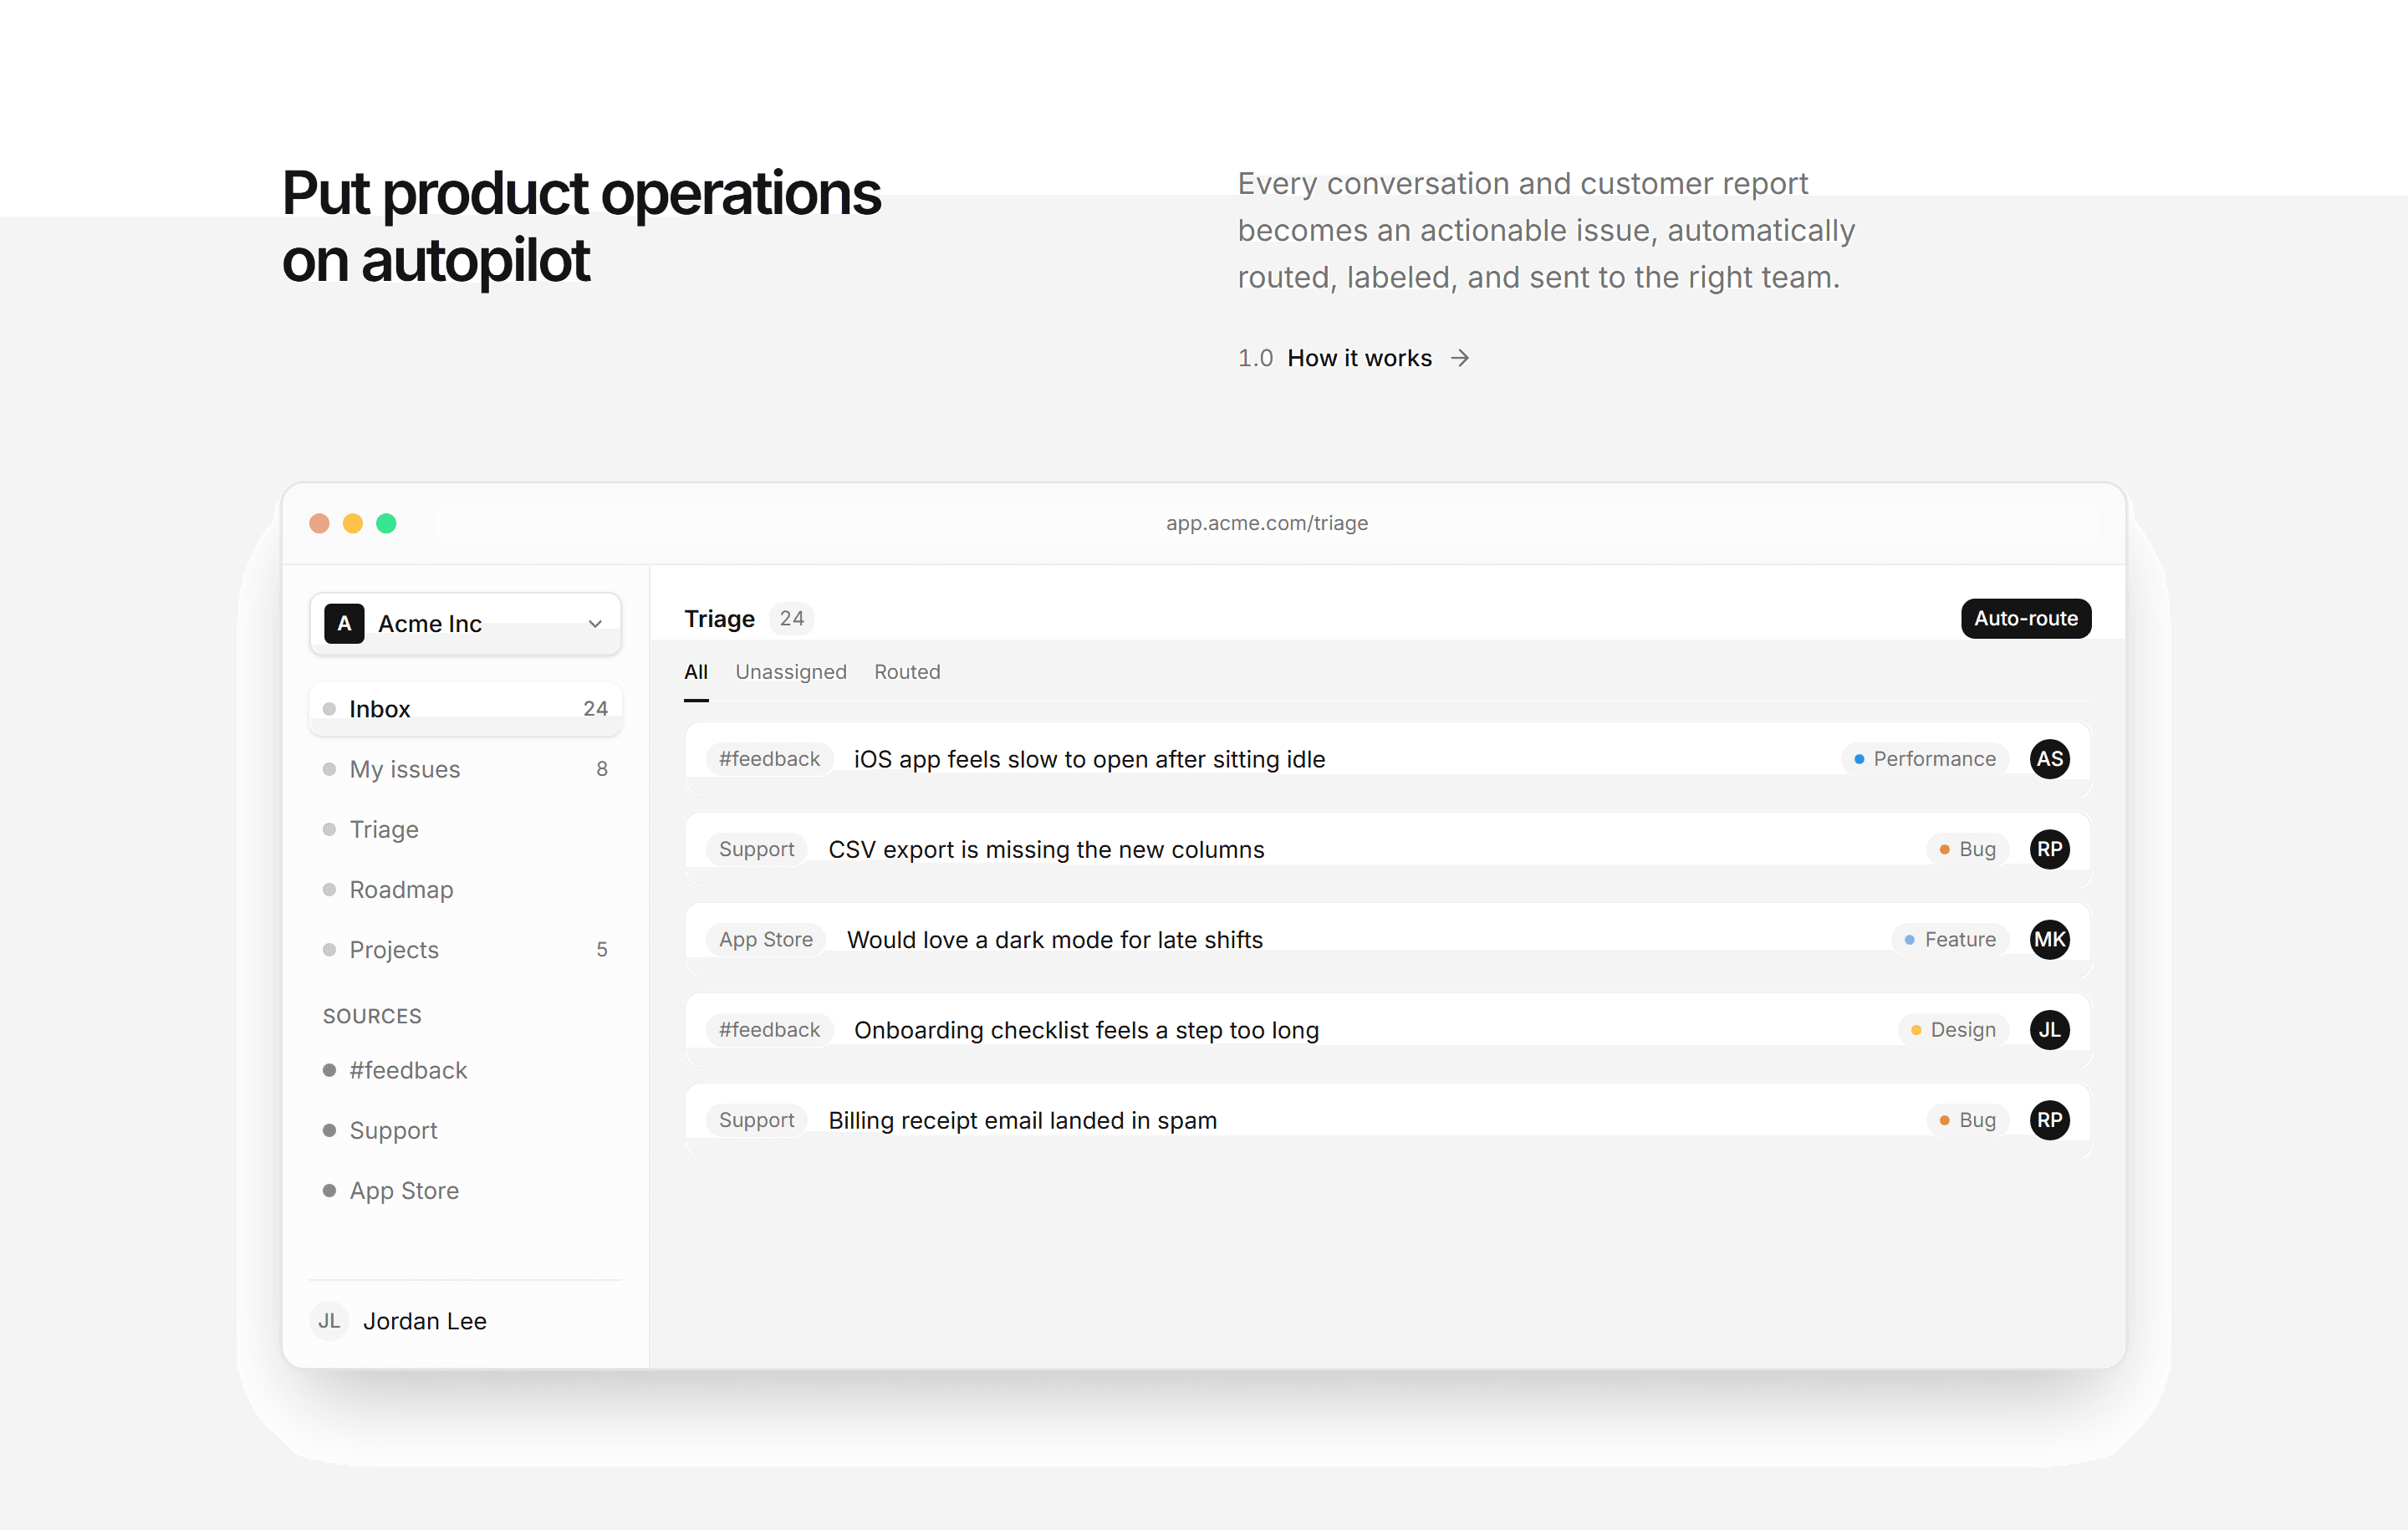Select the App Store source in sidebar

pos(465,1190)
